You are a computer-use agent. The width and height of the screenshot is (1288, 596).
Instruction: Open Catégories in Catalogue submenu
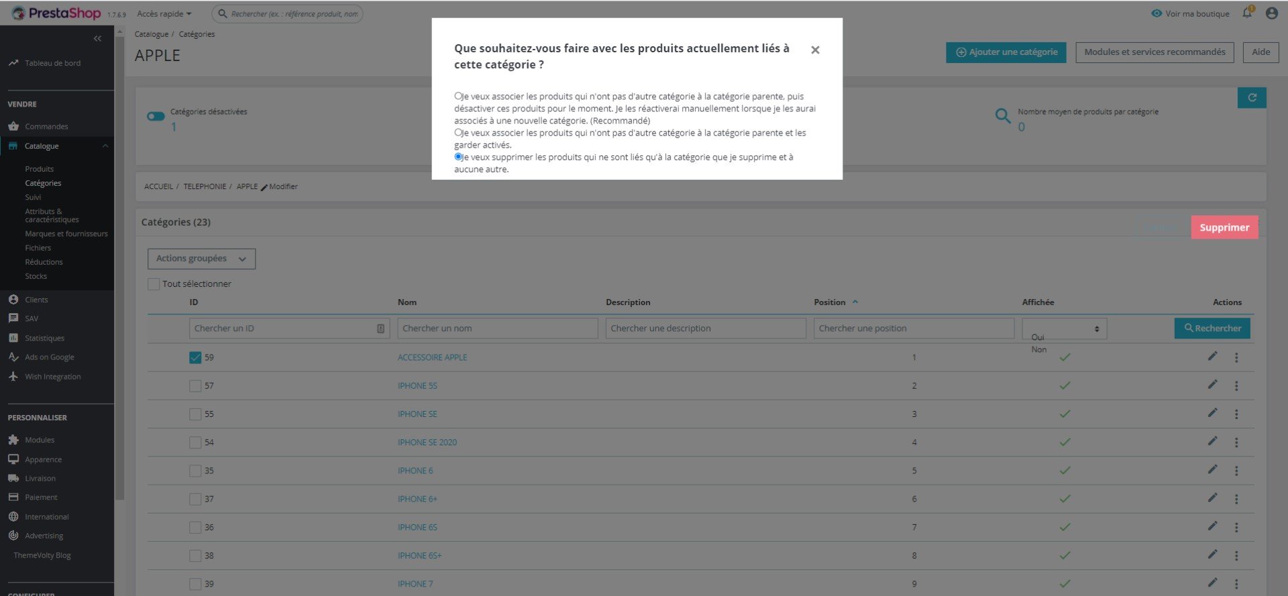click(43, 183)
